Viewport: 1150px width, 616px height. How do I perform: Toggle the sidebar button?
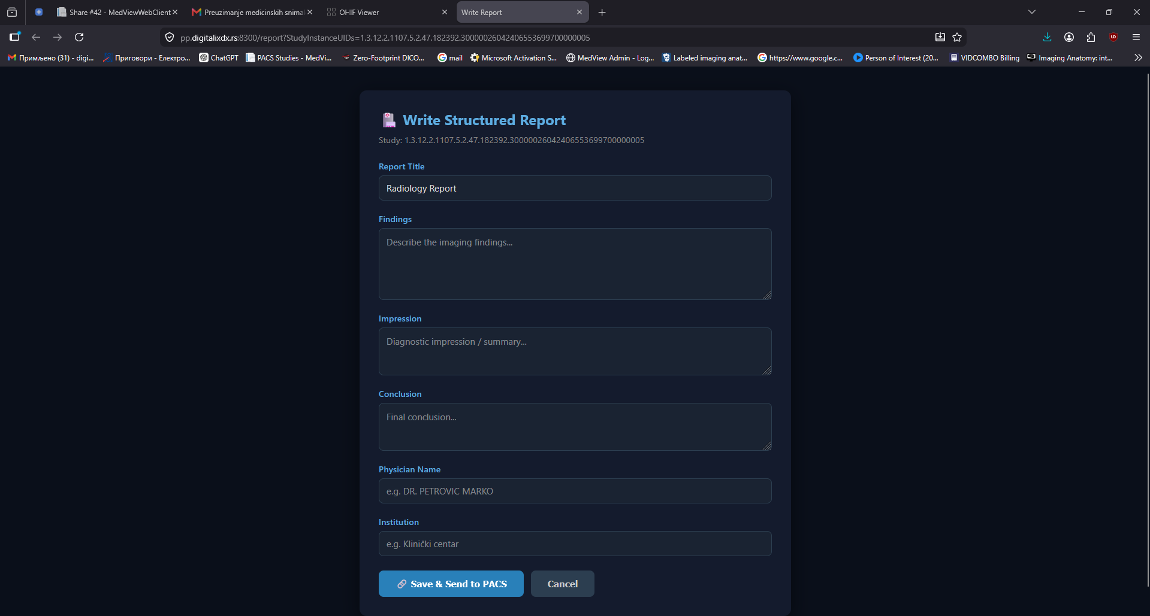tap(15, 37)
